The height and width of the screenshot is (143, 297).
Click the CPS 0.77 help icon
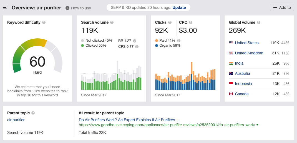(137, 47)
